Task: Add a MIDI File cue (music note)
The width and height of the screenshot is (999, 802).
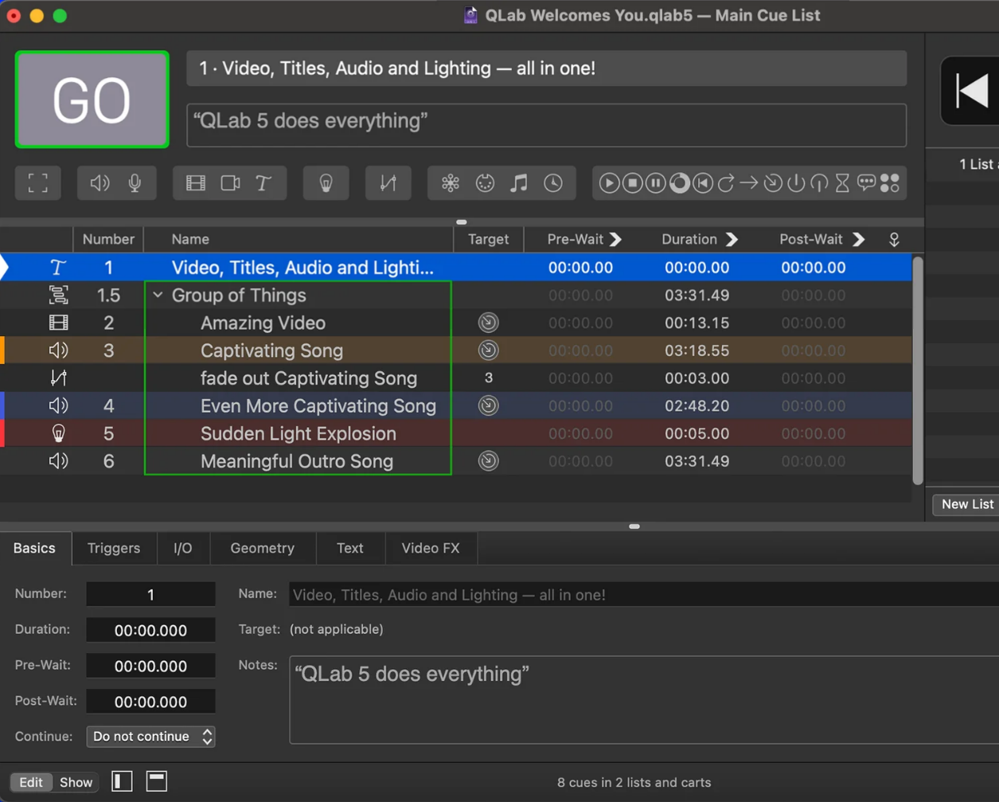Action: click(519, 183)
